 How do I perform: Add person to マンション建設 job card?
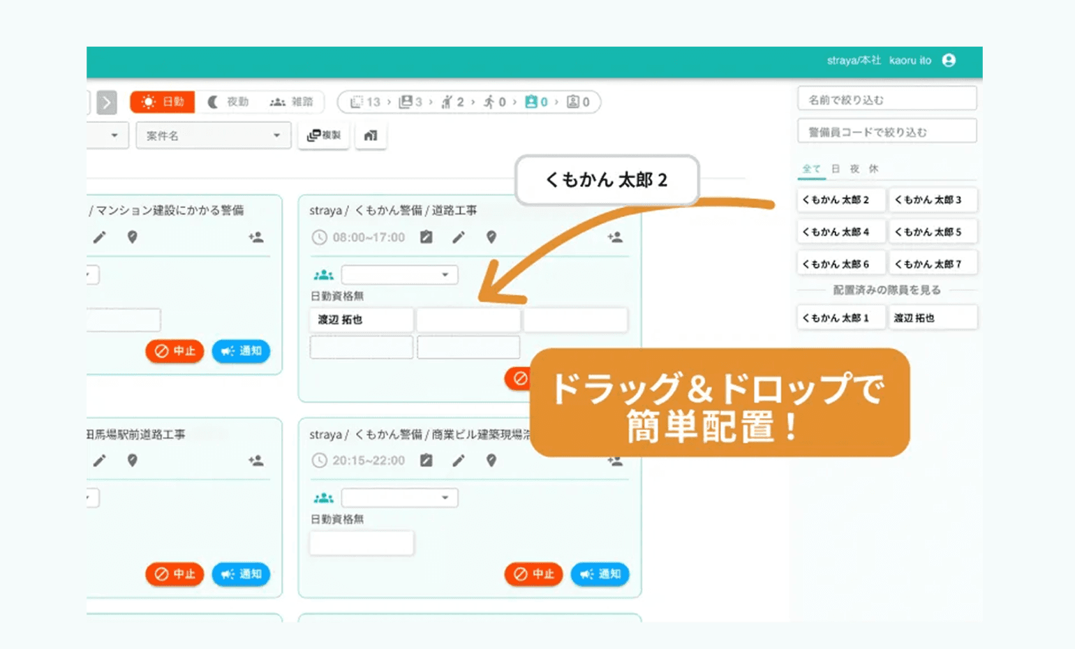(x=256, y=237)
